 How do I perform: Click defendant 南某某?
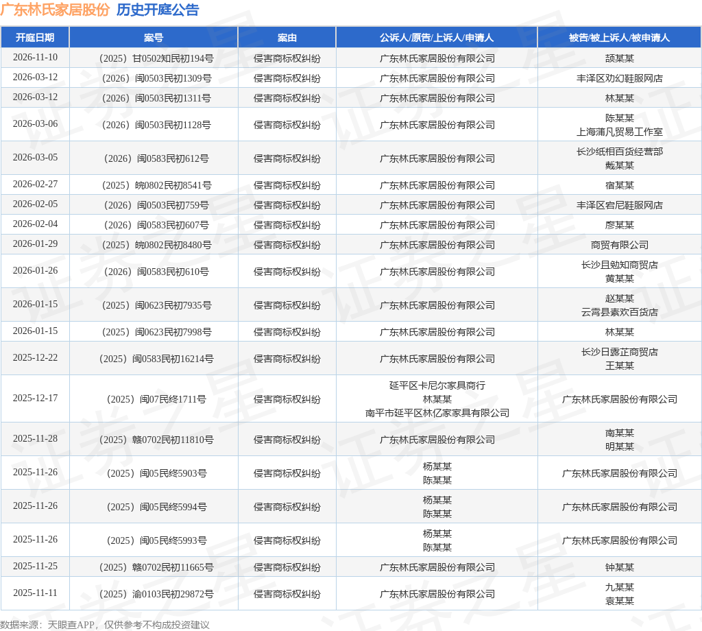(620, 433)
